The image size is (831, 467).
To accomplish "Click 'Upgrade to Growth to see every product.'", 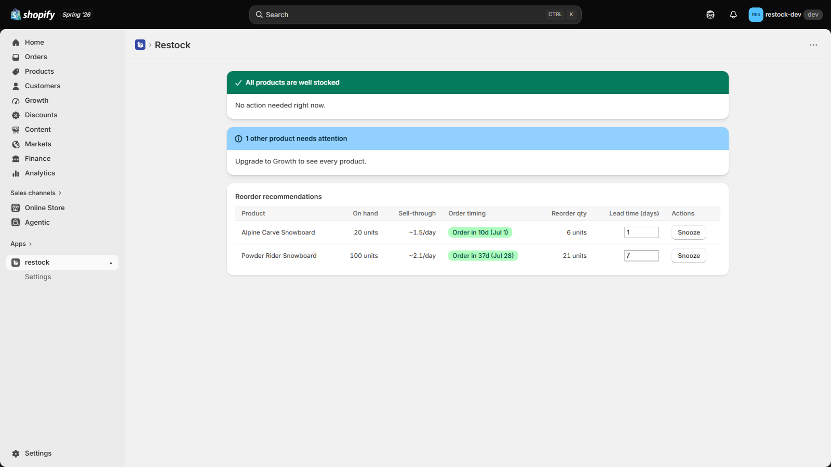I will click(x=301, y=161).
